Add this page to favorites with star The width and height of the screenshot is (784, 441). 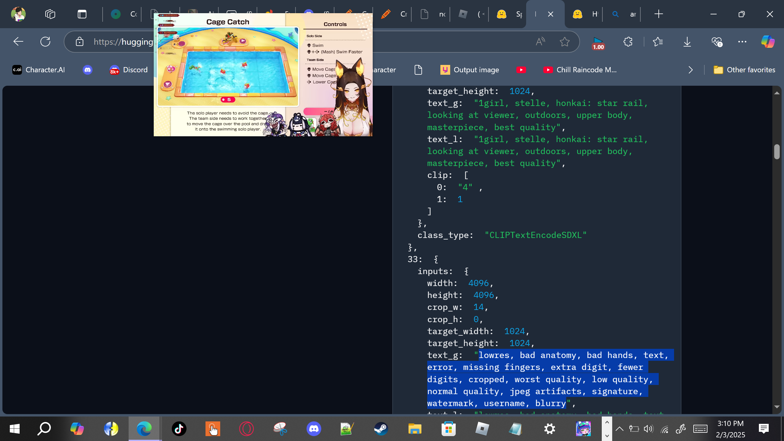click(564, 41)
